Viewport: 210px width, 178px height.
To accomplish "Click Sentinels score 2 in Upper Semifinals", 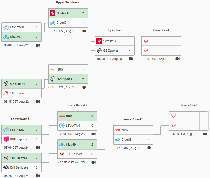I will 83,13.
